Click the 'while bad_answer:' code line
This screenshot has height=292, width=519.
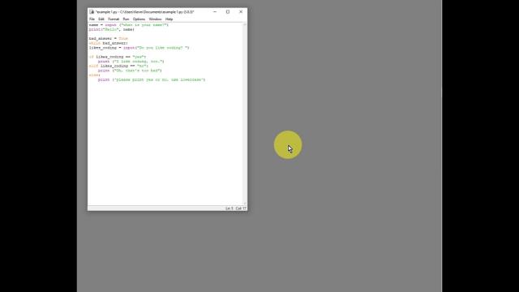[x=108, y=43]
